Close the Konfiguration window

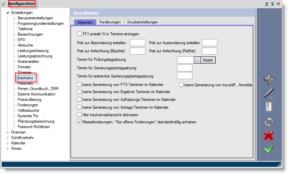pos(278,4)
